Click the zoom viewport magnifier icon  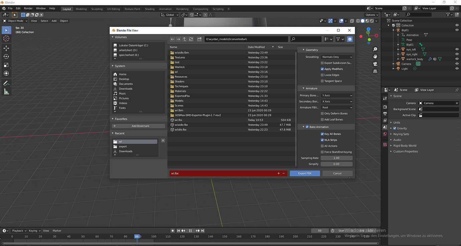[x=375, y=49]
